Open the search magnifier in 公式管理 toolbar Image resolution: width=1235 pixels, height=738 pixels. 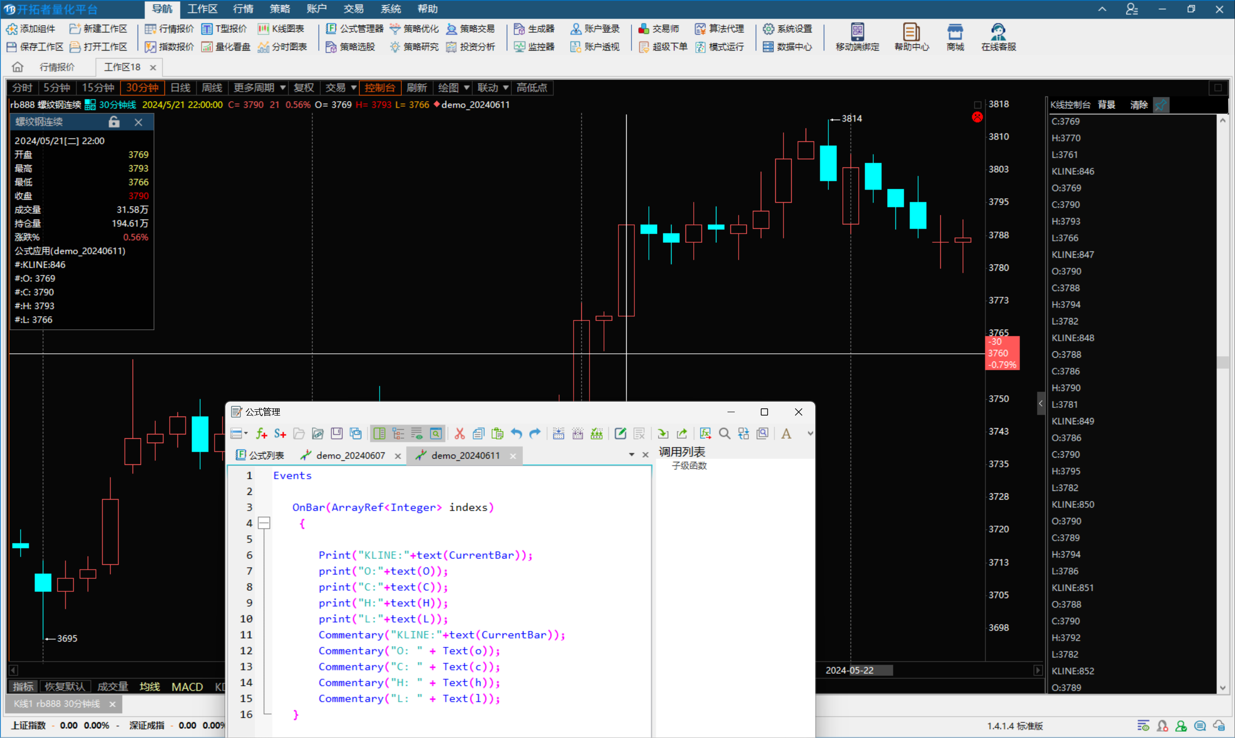[725, 433]
